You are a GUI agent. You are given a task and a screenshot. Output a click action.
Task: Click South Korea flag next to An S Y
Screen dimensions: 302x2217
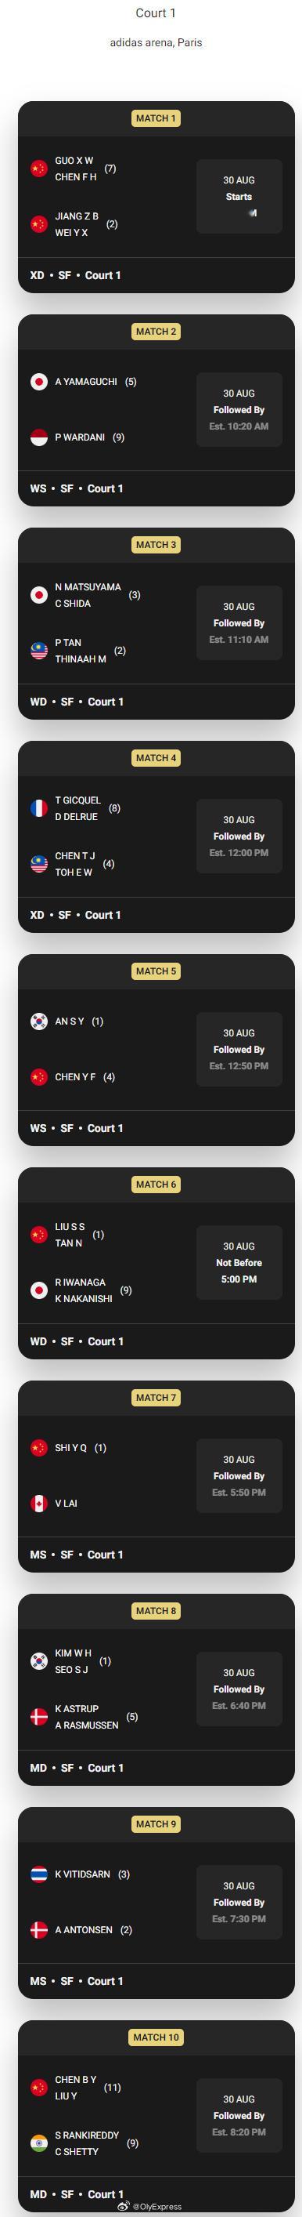[38, 1021]
